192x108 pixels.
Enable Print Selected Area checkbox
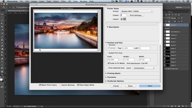(107, 68)
